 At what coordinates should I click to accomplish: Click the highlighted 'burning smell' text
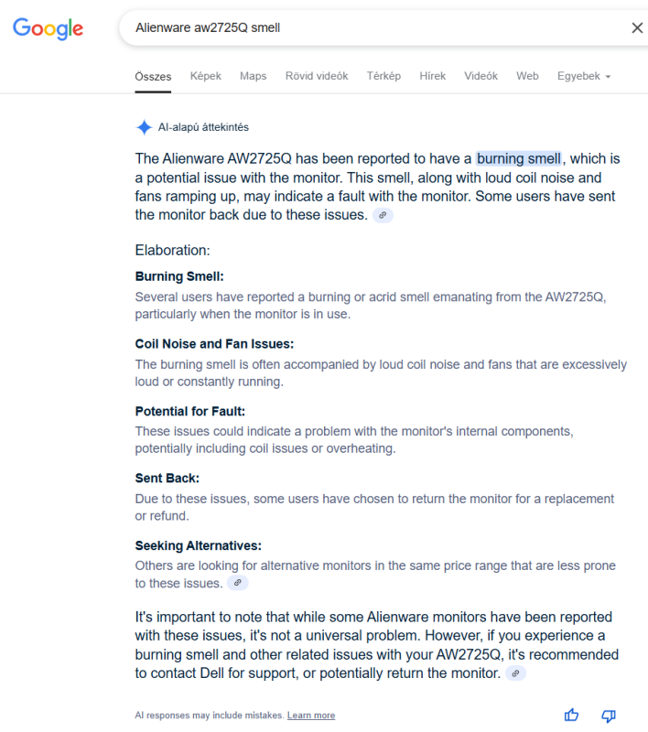[x=519, y=158]
